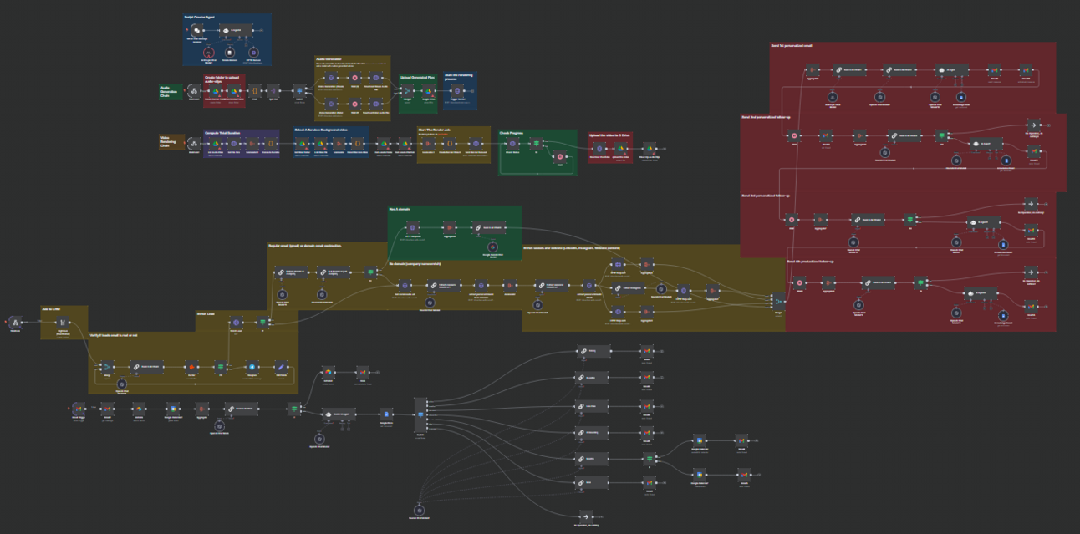Open the chat message trigger node in Script Creator Agent

[x=196, y=30]
